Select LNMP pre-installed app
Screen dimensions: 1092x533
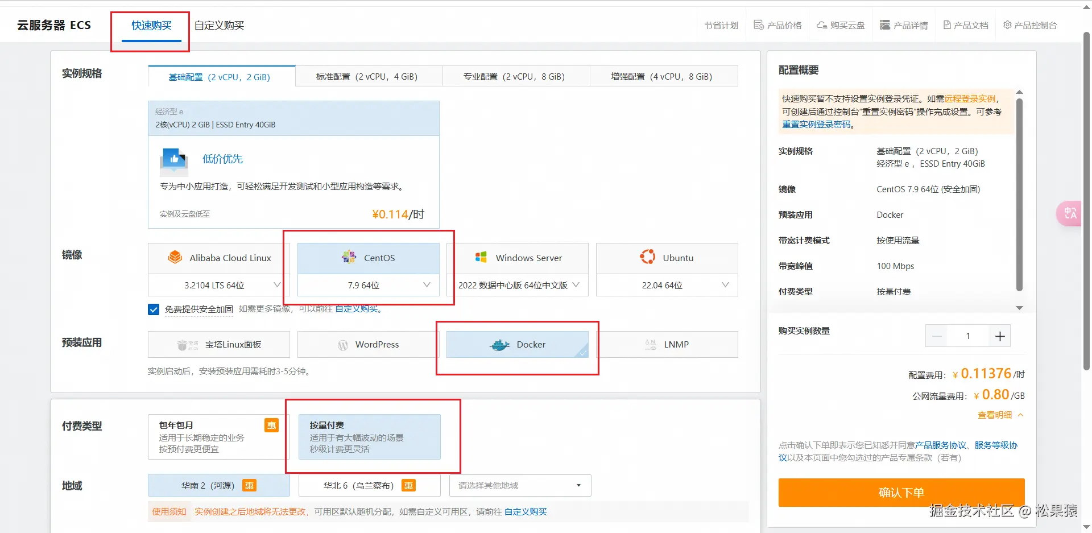[667, 345]
